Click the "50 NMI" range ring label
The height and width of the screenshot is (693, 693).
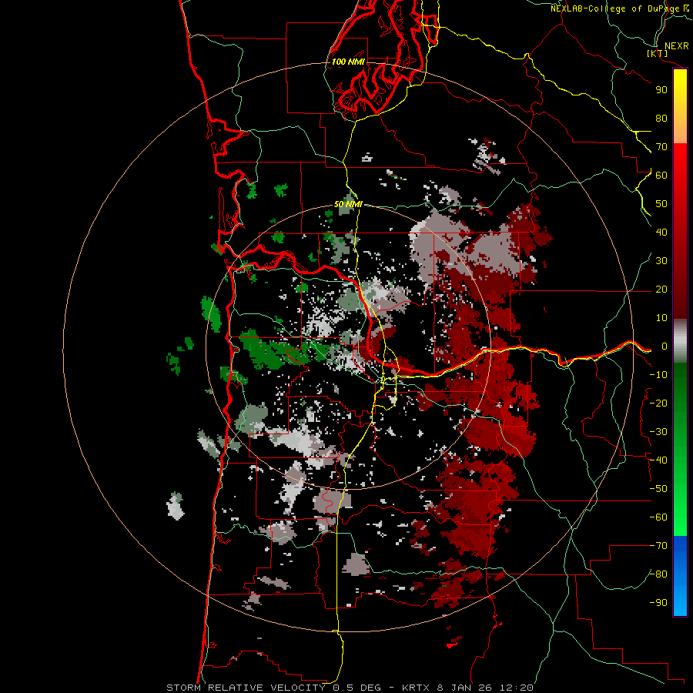tap(348, 204)
